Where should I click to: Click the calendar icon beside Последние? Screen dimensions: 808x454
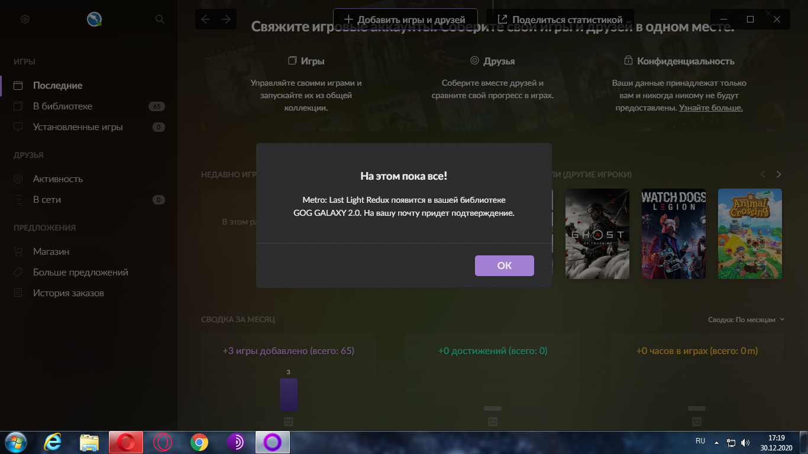(18, 85)
